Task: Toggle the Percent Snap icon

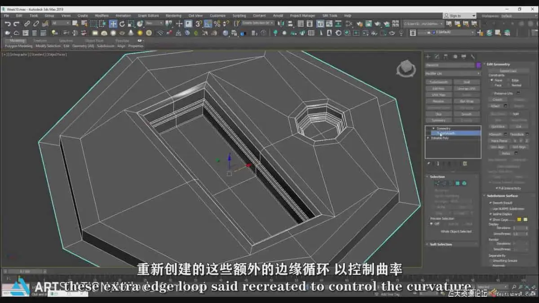Action: pyautogui.click(x=217, y=24)
